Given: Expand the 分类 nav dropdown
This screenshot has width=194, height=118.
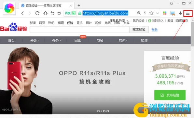Looking at the screenshot, I should pyautogui.click(x=35, y=40).
